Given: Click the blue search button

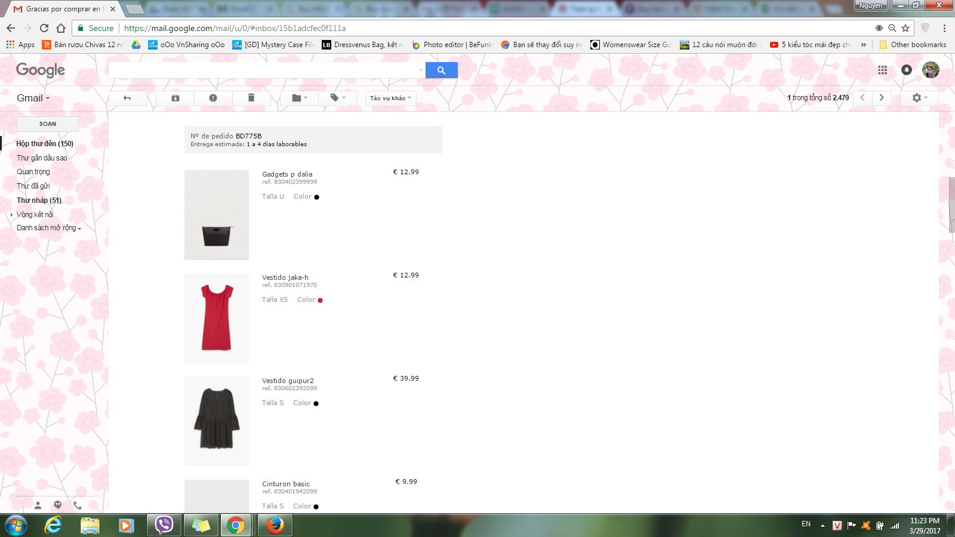Looking at the screenshot, I should 441,70.
